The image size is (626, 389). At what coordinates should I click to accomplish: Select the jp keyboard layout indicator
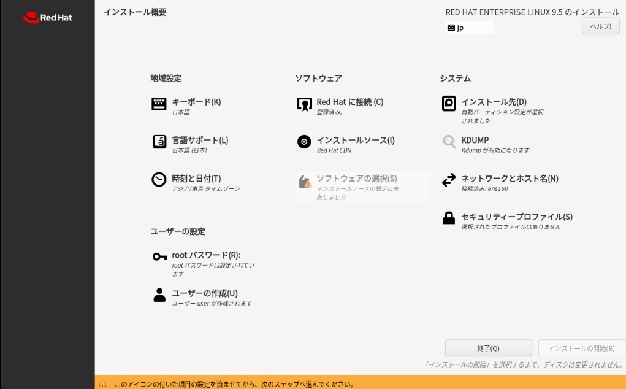click(x=468, y=27)
